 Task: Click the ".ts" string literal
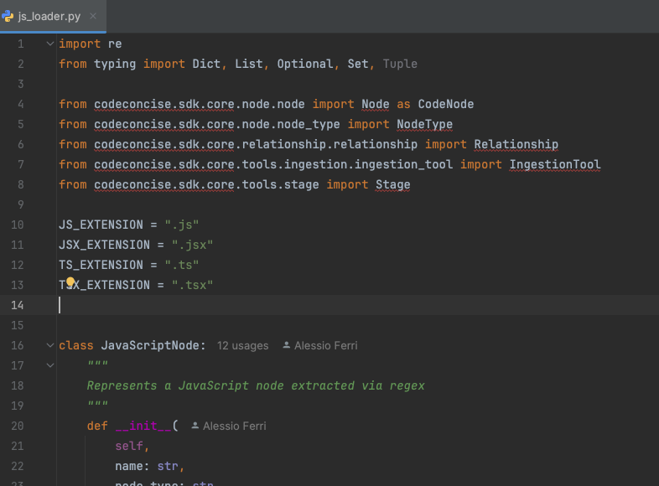182,265
